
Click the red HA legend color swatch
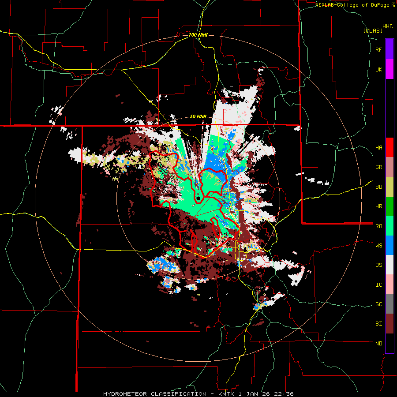tap(390, 147)
